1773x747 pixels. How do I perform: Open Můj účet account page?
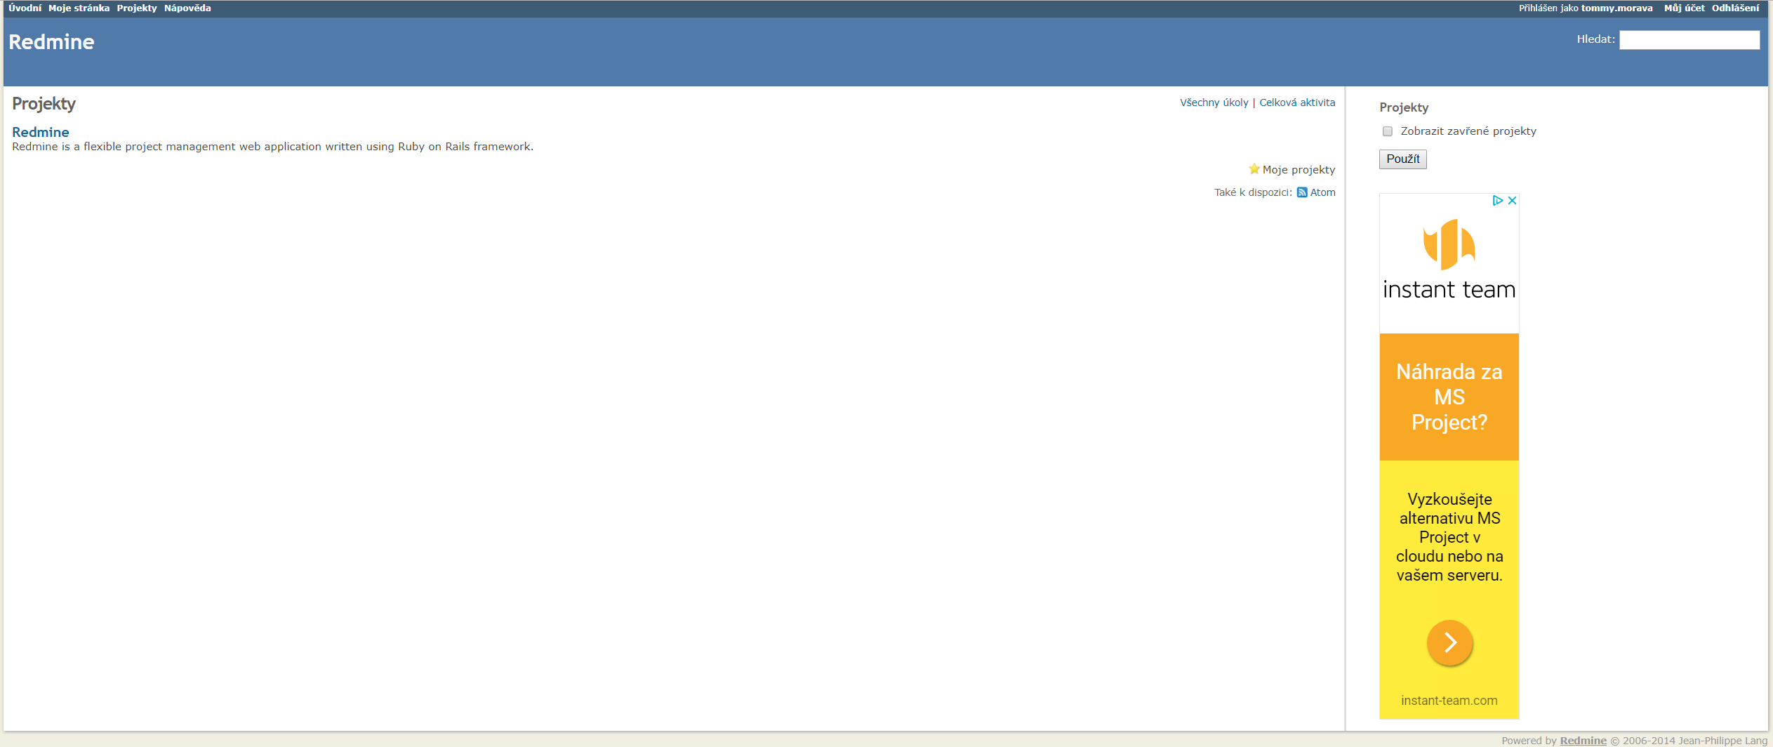click(x=1684, y=8)
